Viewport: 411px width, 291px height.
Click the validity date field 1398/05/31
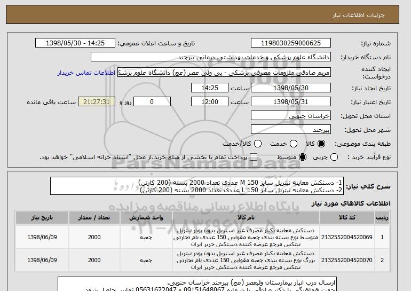coord(291,102)
